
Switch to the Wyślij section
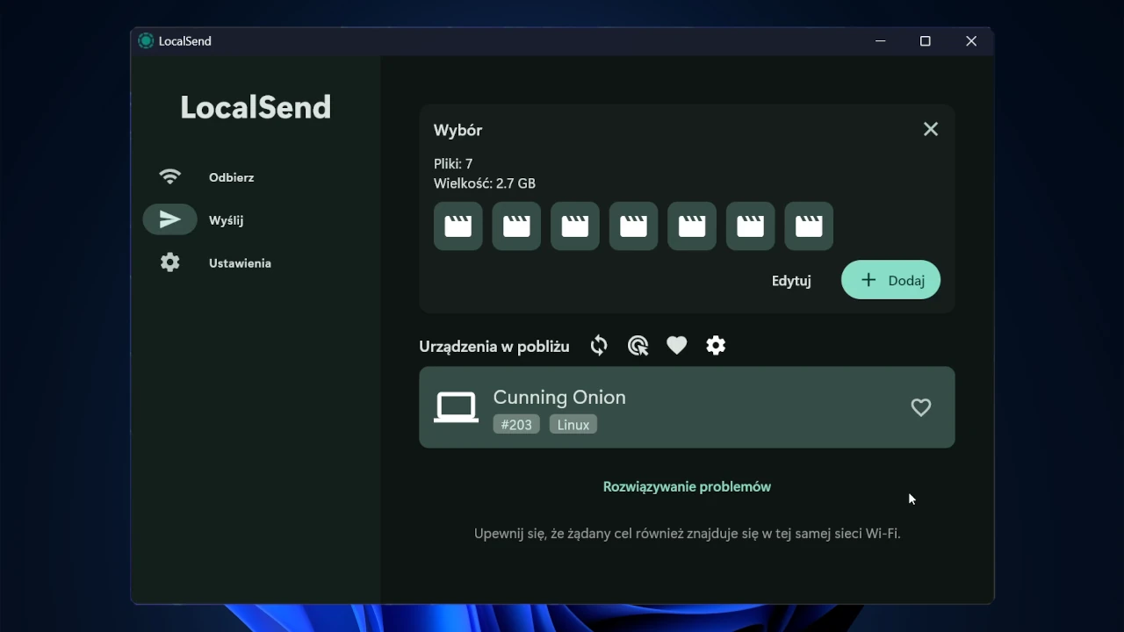209,220
